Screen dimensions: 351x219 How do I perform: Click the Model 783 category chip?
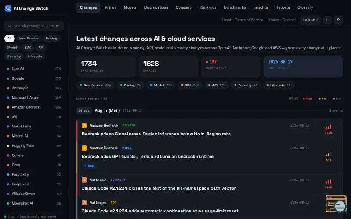(x=161, y=85)
